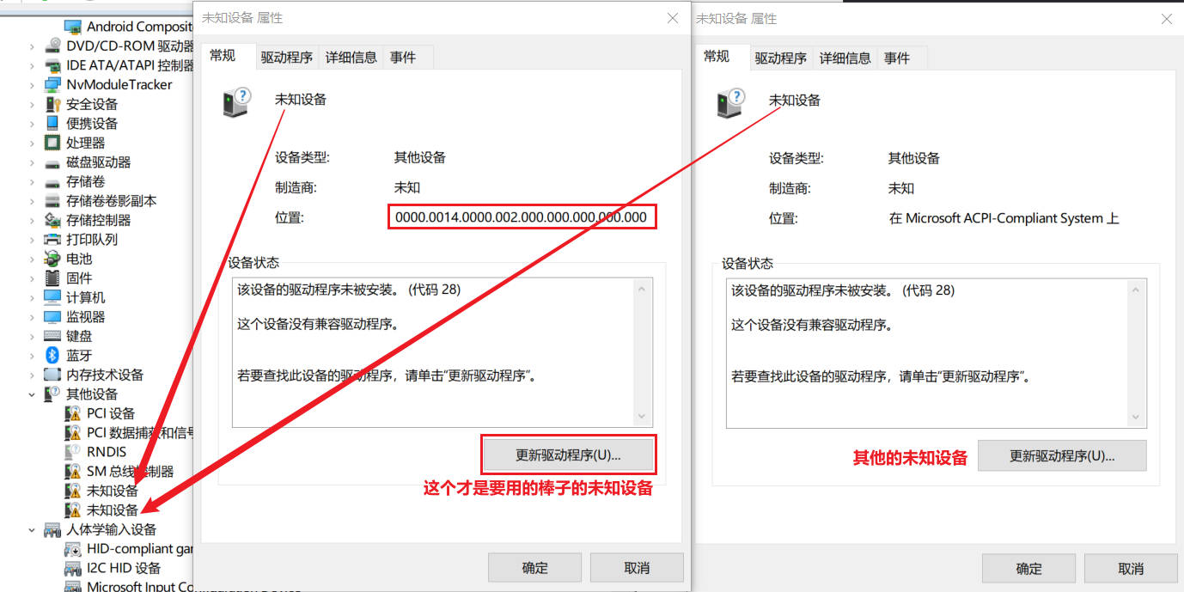Image resolution: width=1184 pixels, height=592 pixels.
Task: Switch to 驱动程序 tab in left dialog
Action: 287,58
